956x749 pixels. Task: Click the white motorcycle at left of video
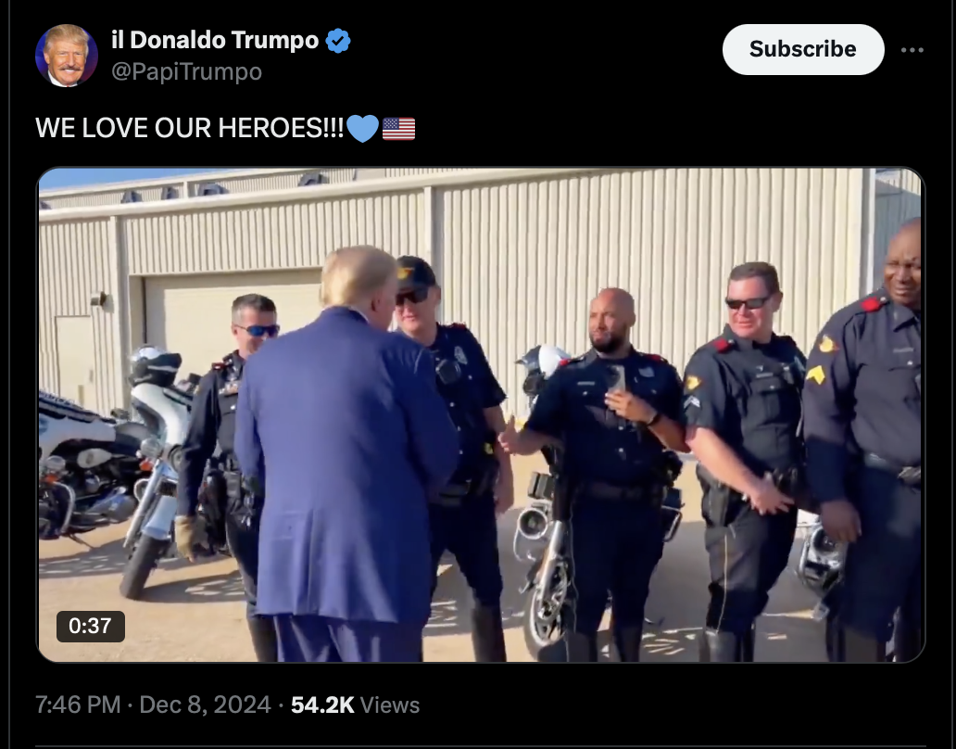pyautogui.click(x=157, y=470)
